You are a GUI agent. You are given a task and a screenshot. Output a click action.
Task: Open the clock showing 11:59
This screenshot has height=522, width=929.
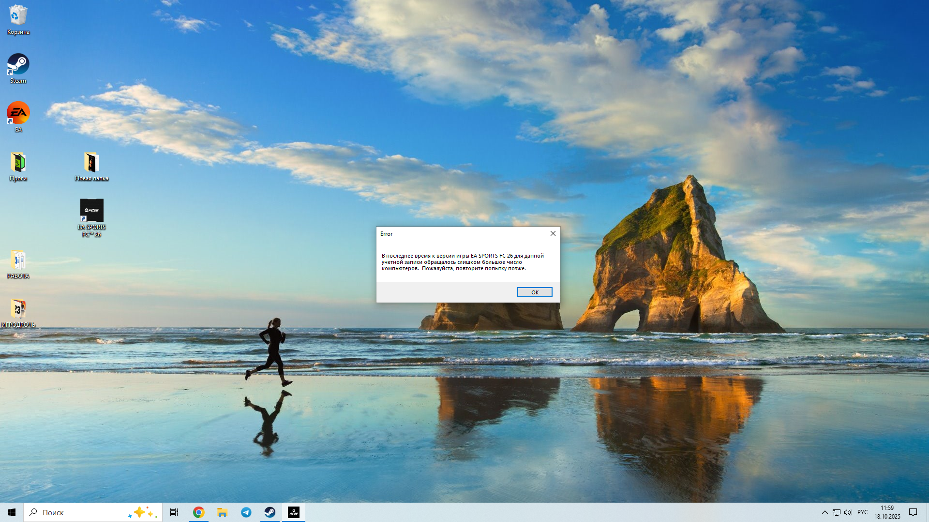tap(887, 512)
